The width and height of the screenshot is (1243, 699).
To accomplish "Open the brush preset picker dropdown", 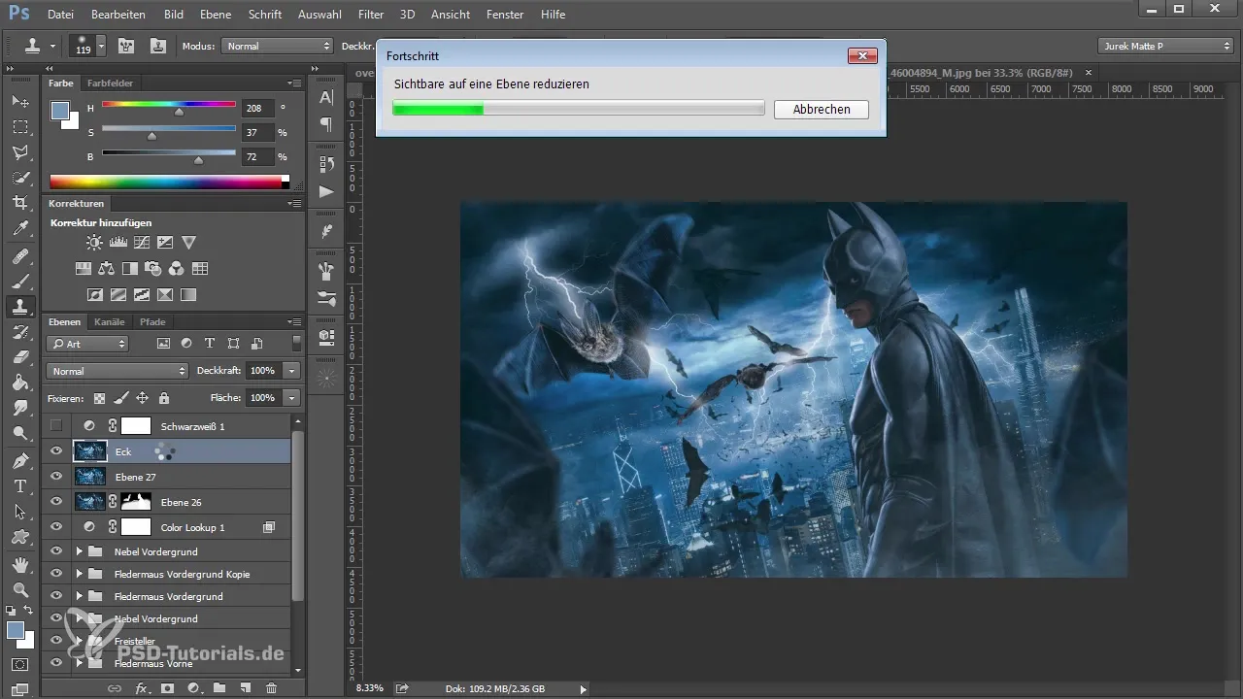I will tap(101, 46).
